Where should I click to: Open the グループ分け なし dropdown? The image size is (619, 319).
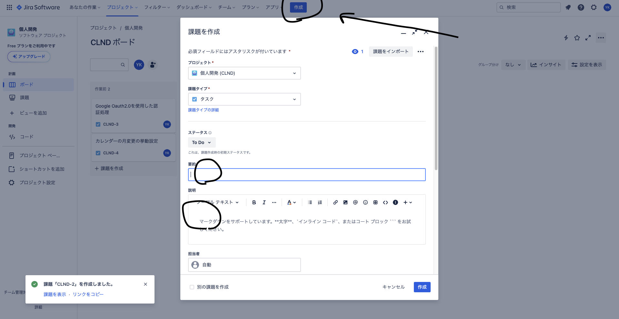513,64
